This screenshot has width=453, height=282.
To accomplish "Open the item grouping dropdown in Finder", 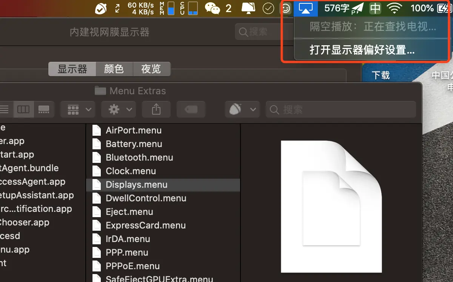I will (x=77, y=109).
